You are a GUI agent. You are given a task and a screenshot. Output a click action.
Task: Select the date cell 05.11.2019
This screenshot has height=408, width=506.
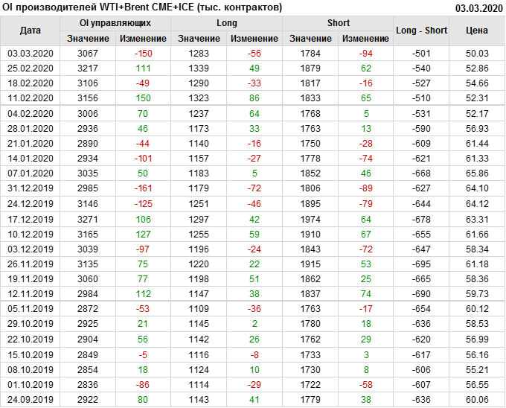pyautogui.click(x=31, y=309)
